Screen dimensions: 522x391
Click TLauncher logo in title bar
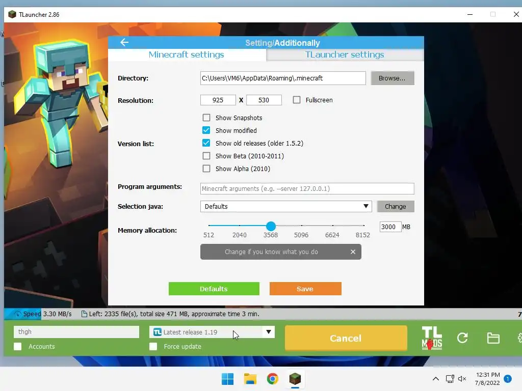coord(12,14)
